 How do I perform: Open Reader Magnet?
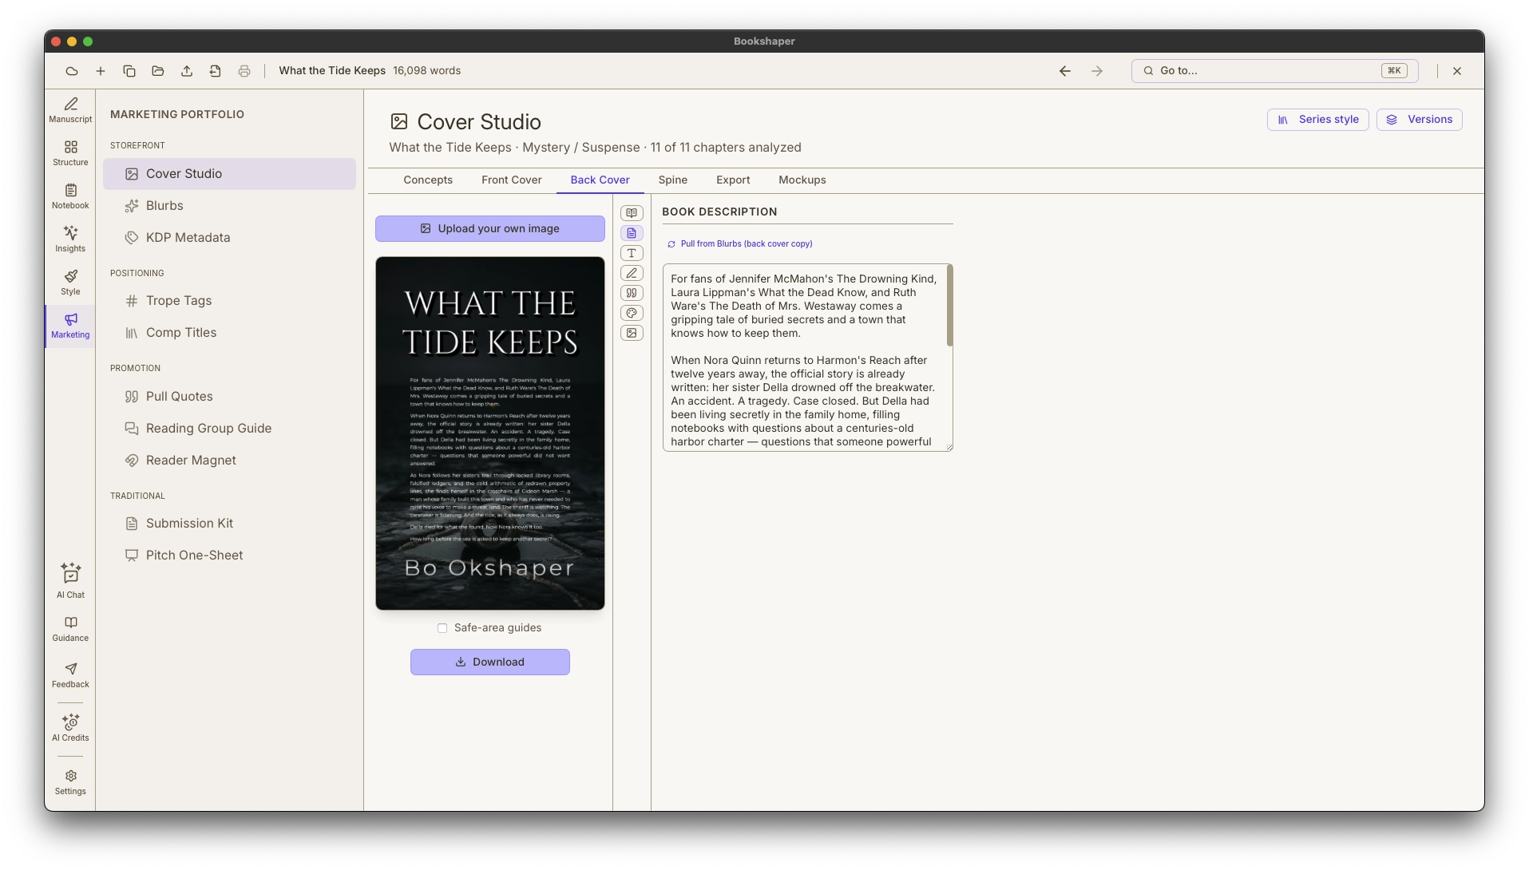click(x=229, y=461)
